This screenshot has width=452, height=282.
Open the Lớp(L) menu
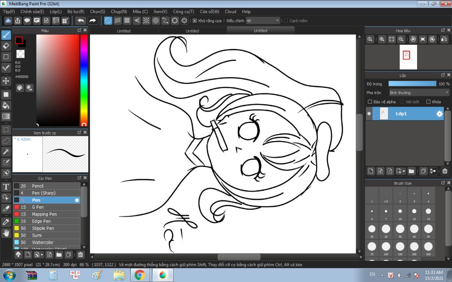coord(56,11)
